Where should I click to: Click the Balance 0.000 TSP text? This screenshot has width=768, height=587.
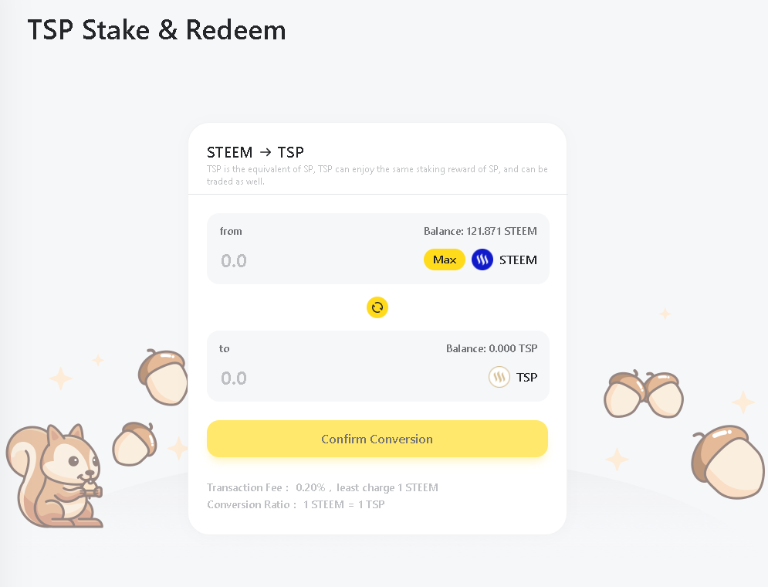pos(492,349)
